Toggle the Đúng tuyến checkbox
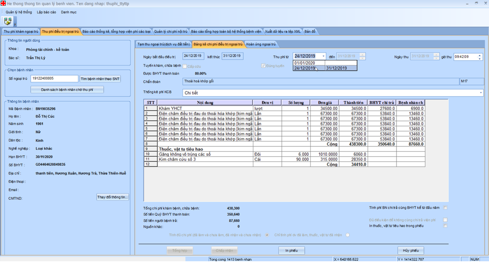Image resolution: width=489 pixels, height=262 pixels. pyautogui.click(x=263, y=66)
